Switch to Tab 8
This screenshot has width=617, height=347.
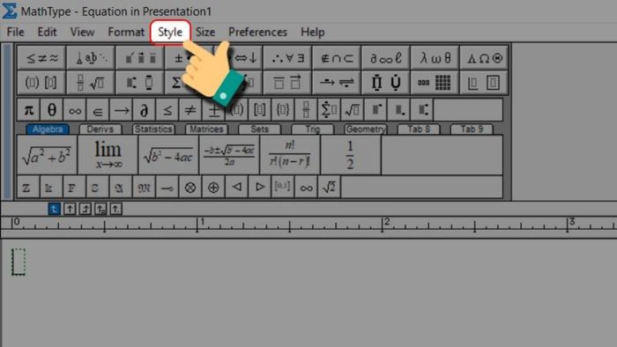[419, 129]
